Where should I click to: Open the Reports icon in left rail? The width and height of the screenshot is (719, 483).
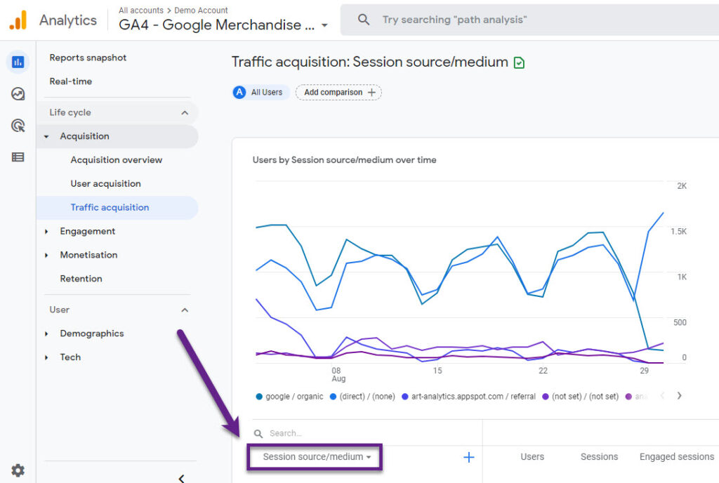click(x=18, y=62)
